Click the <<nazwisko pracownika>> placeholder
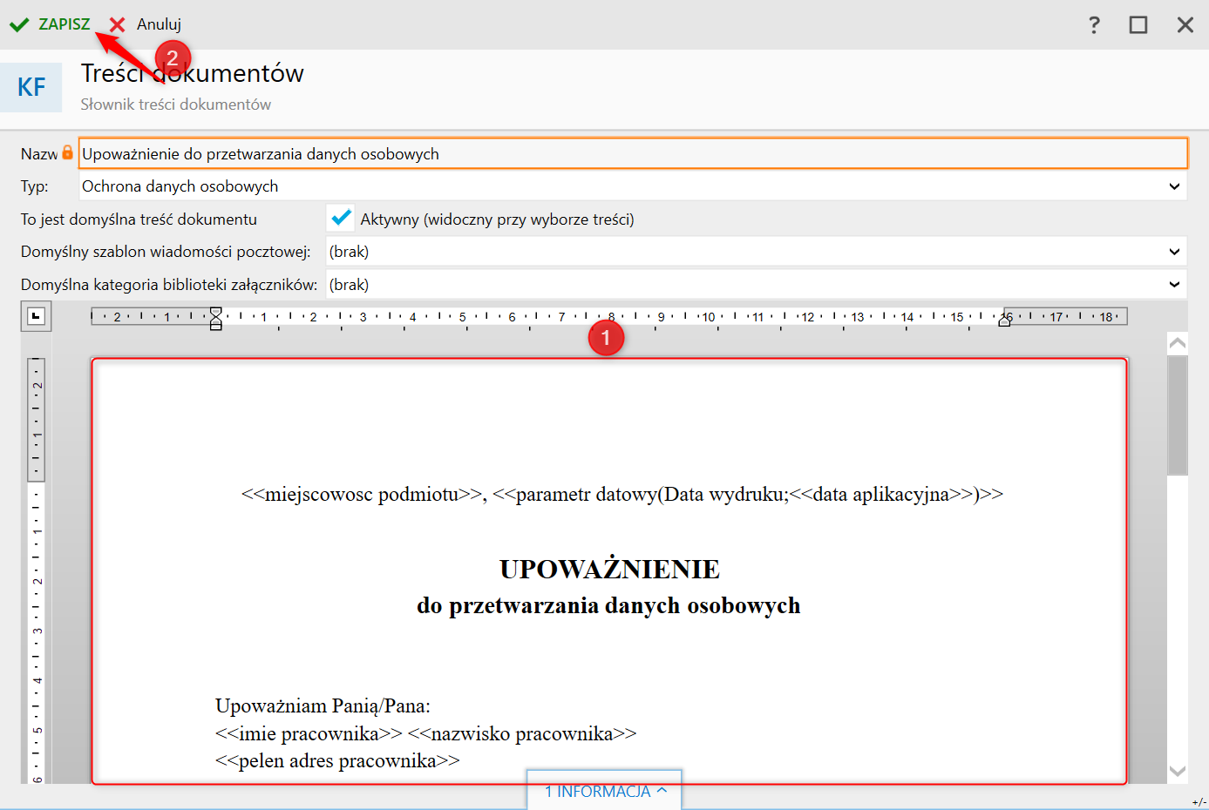 (x=522, y=733)
